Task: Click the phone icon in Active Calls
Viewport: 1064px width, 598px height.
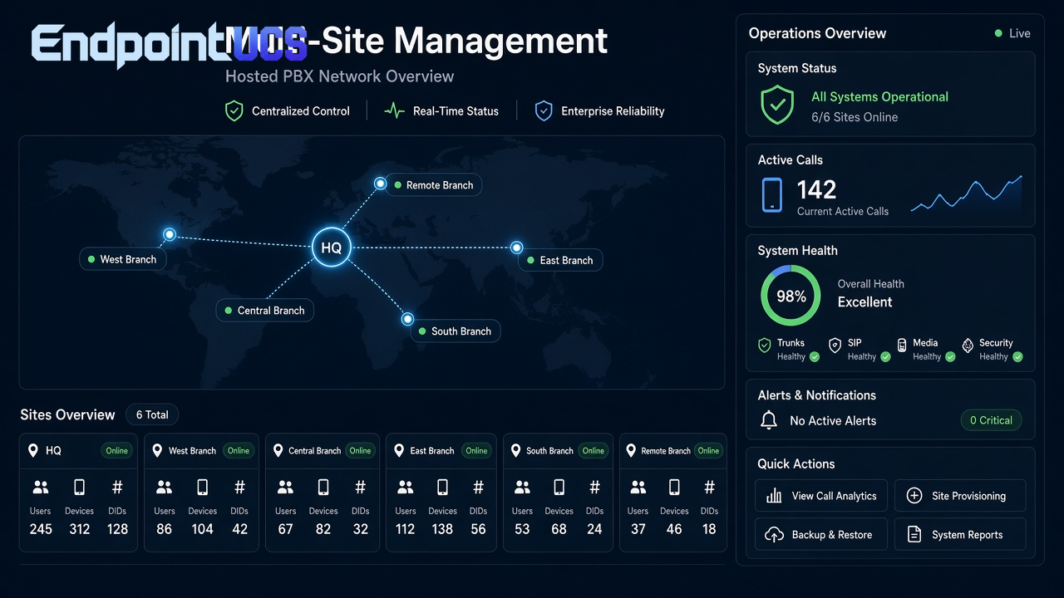Action: tap(772, 194)
